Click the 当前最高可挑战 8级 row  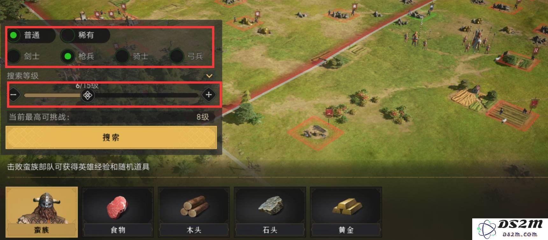pyautogui.click(x=110, y=117)
